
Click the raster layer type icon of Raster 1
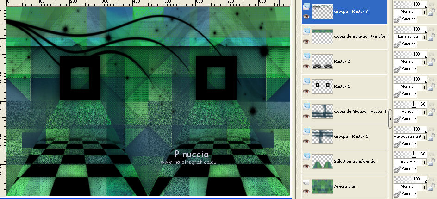(x=306, y=81)
